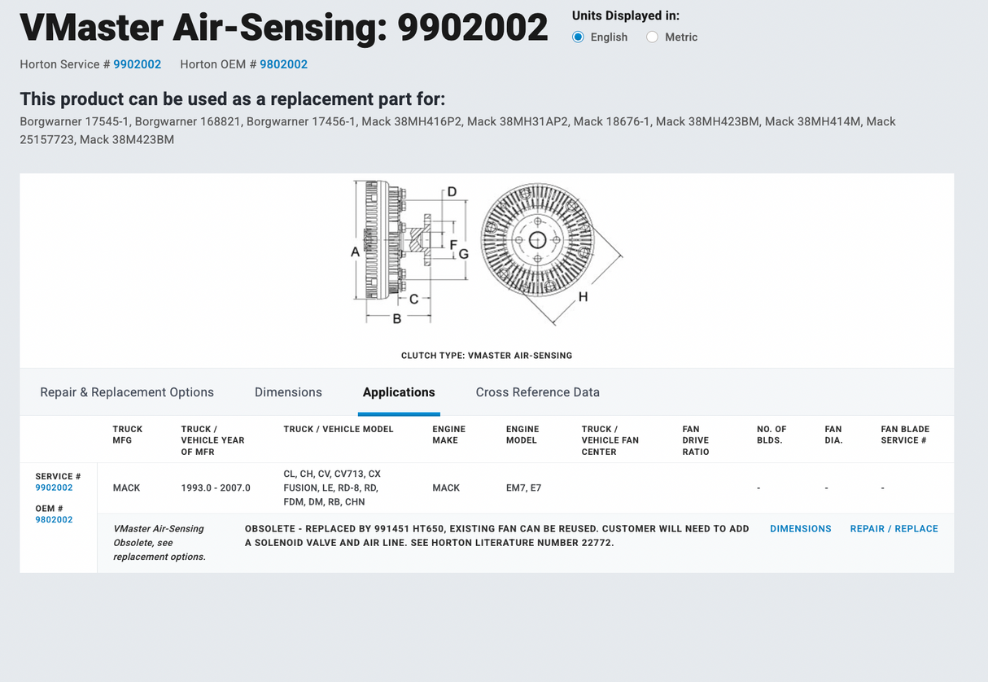The height and width of the screenshot is (682, 988).
Task: Click the TRUCK / VEHICLE MODEL column header
Action: (339, 429)
